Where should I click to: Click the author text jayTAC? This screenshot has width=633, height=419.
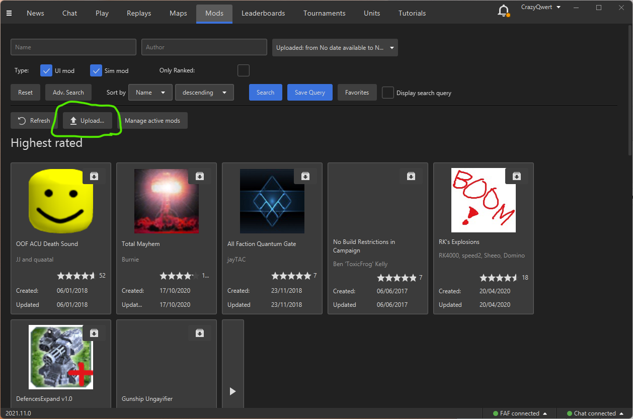(x=236, y=260)
